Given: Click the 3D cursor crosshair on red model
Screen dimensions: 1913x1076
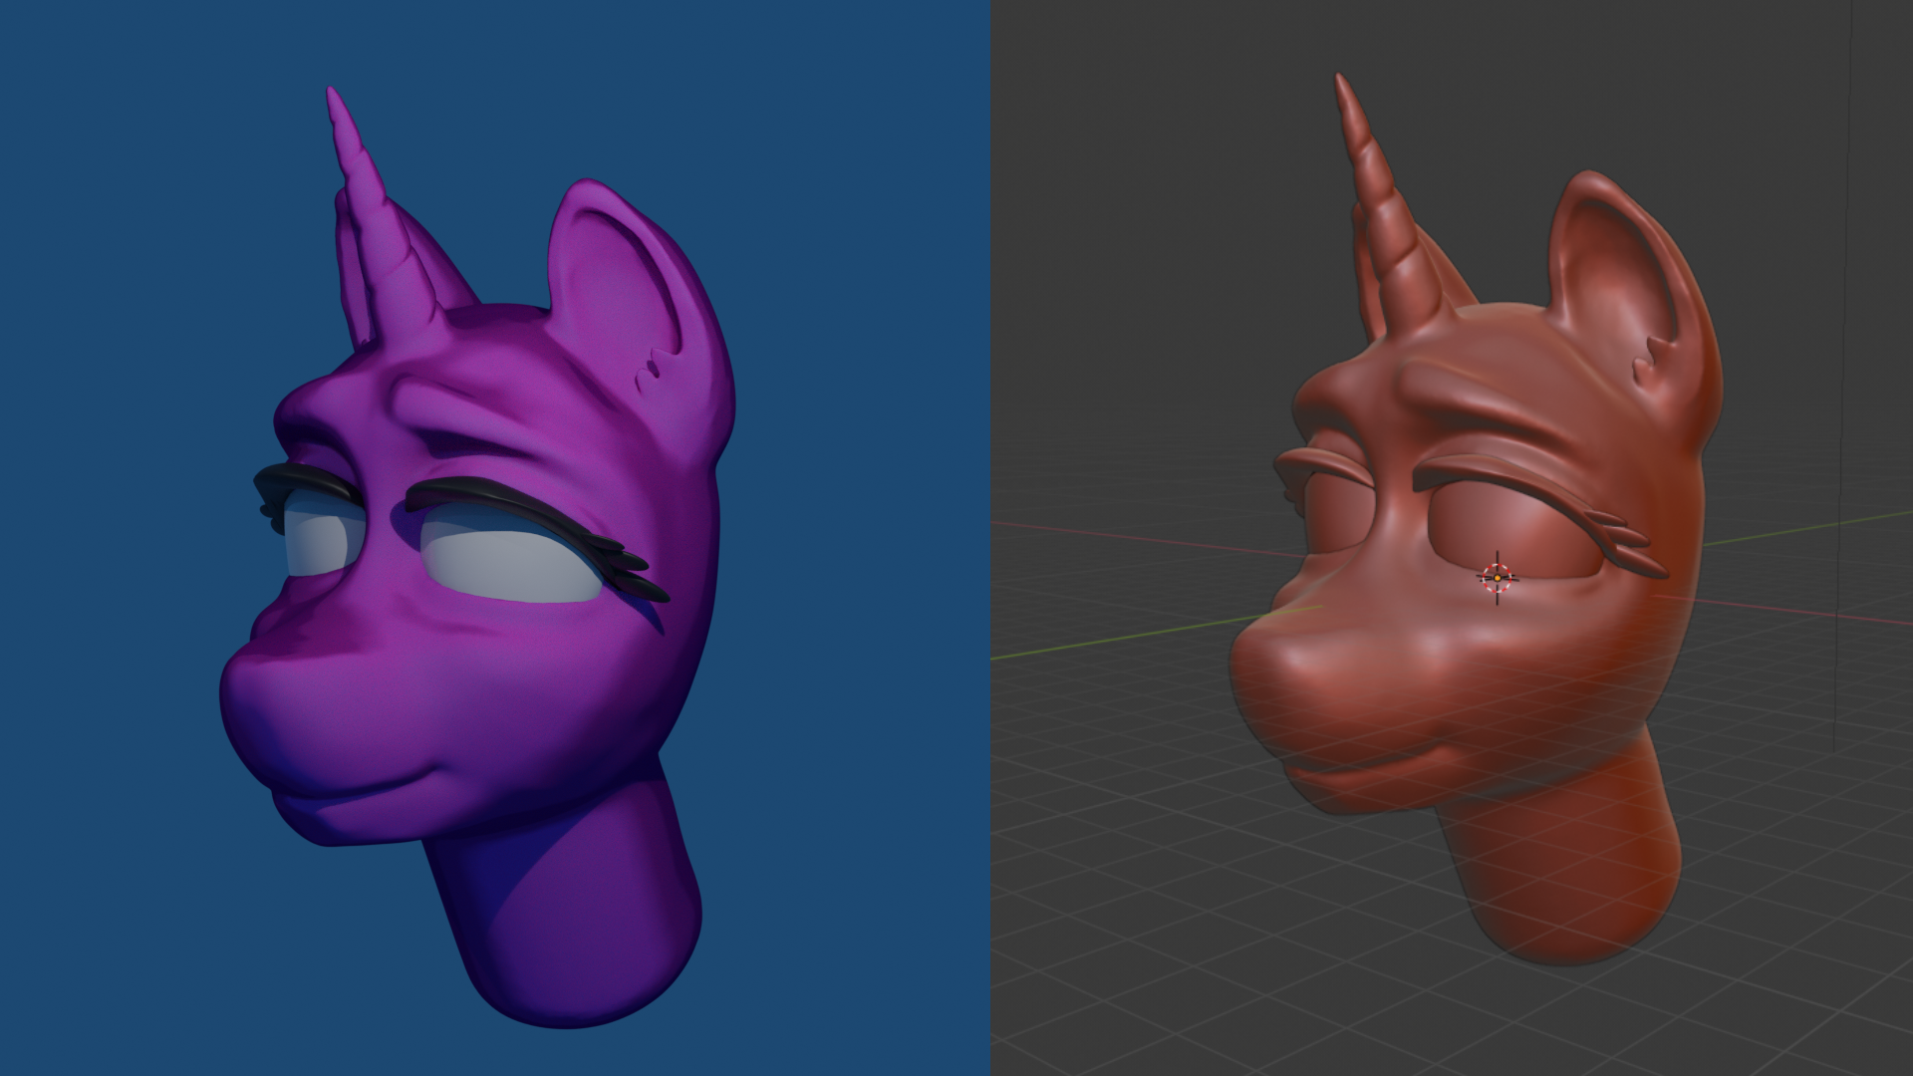Looking at the screenshot, I should tap(1498, 577).
